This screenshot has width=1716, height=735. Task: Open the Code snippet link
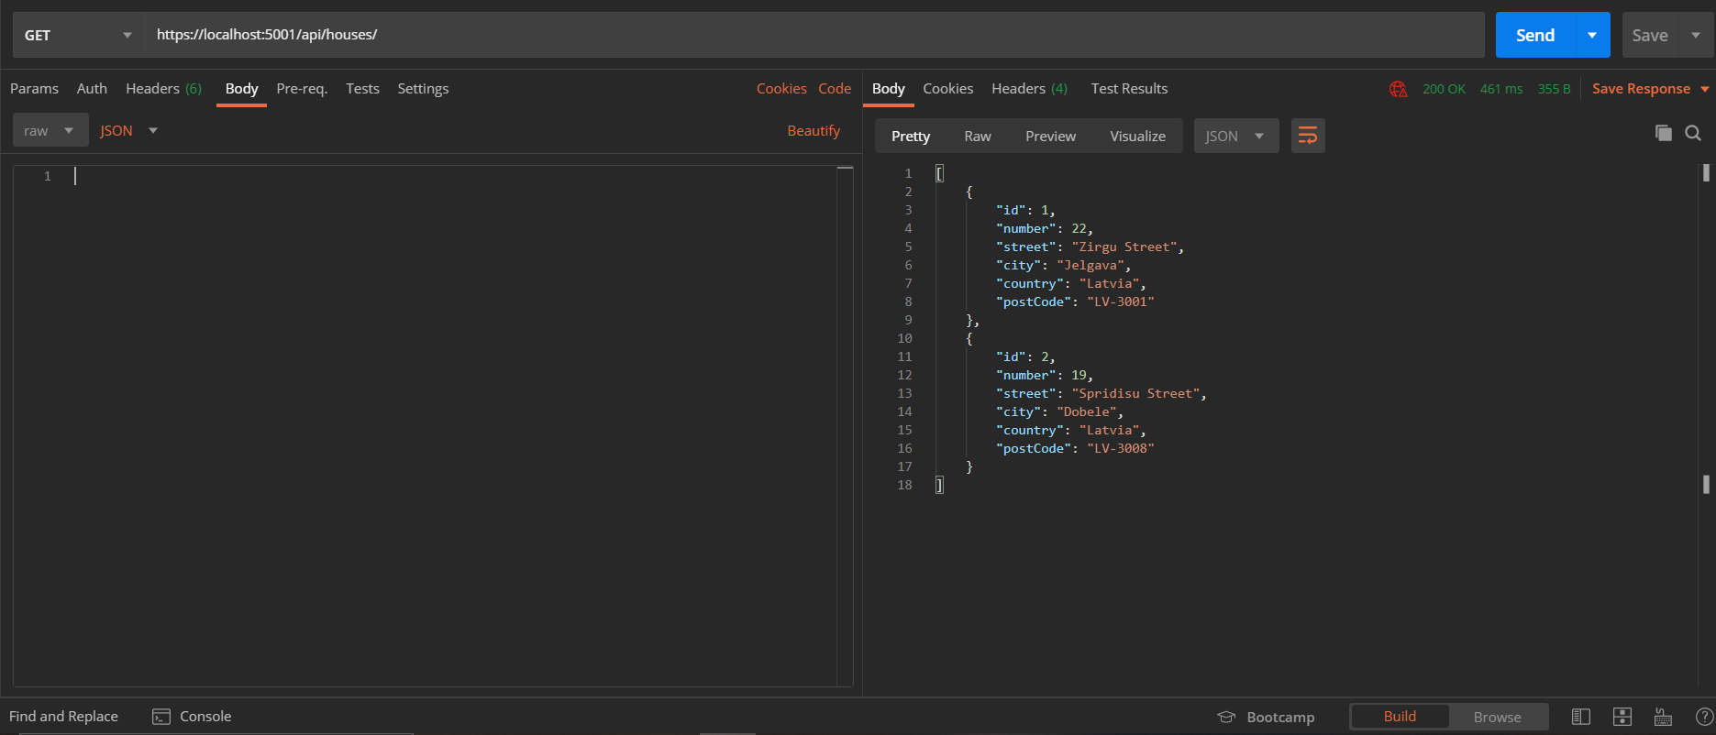[835, 89]
